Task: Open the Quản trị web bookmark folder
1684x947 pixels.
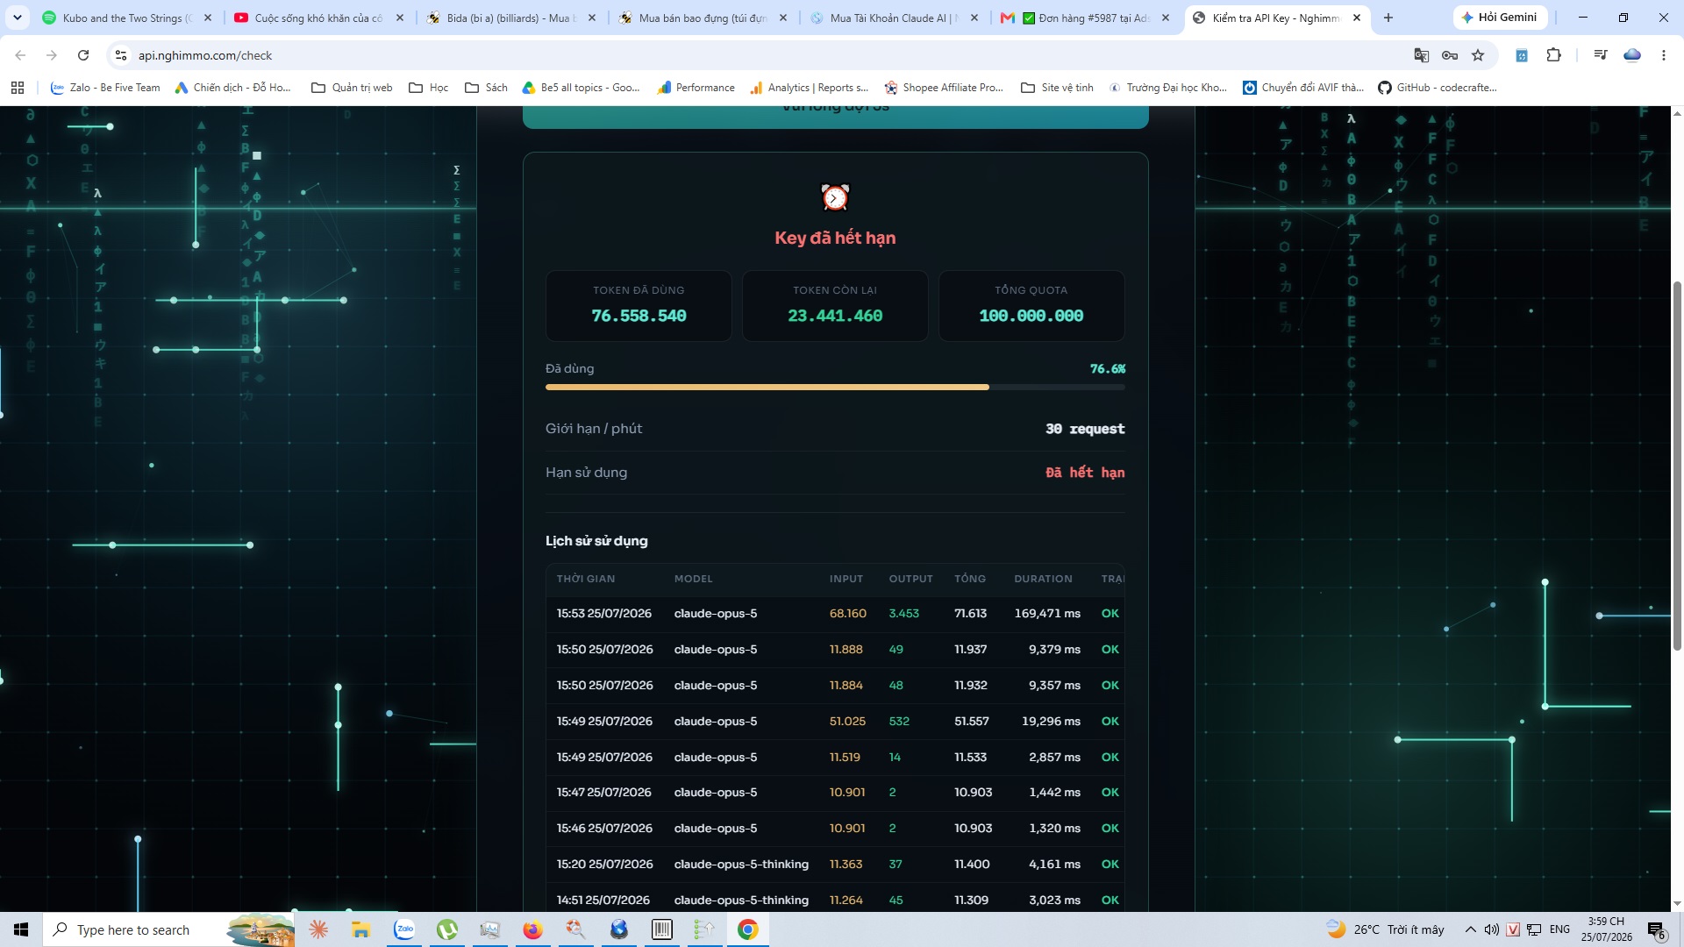Action: pyautogui.click(x=352, y=88)
